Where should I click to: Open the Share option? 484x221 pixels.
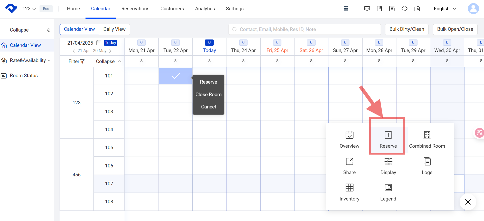tap(349, 162)
